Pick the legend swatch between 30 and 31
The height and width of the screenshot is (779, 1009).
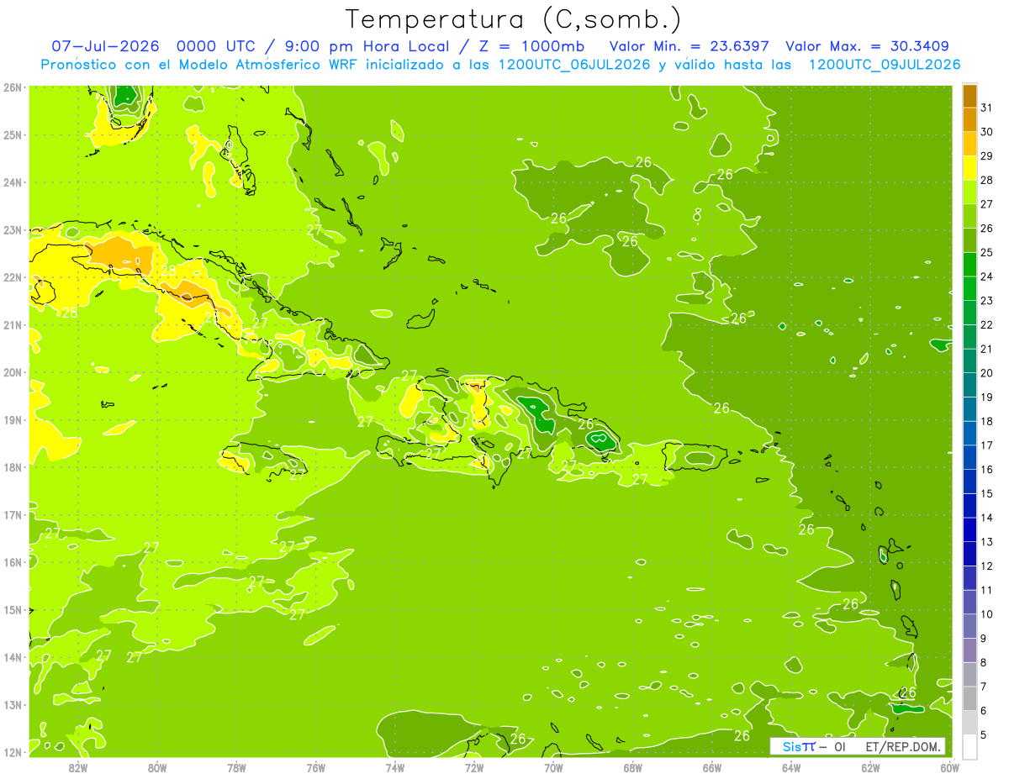pyautogui.click(x=969, y=120)
